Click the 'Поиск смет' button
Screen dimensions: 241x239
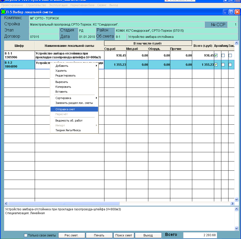124,235
